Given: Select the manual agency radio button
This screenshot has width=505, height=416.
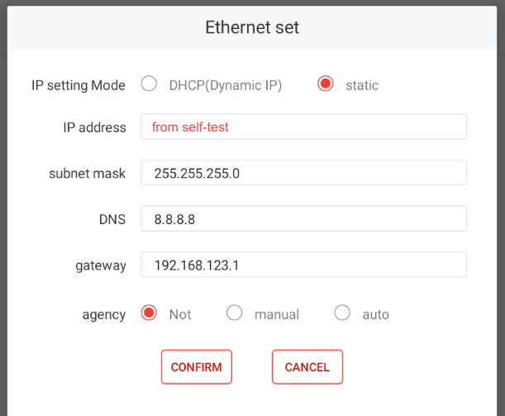Looking at the screenshot, I should 235,313.
